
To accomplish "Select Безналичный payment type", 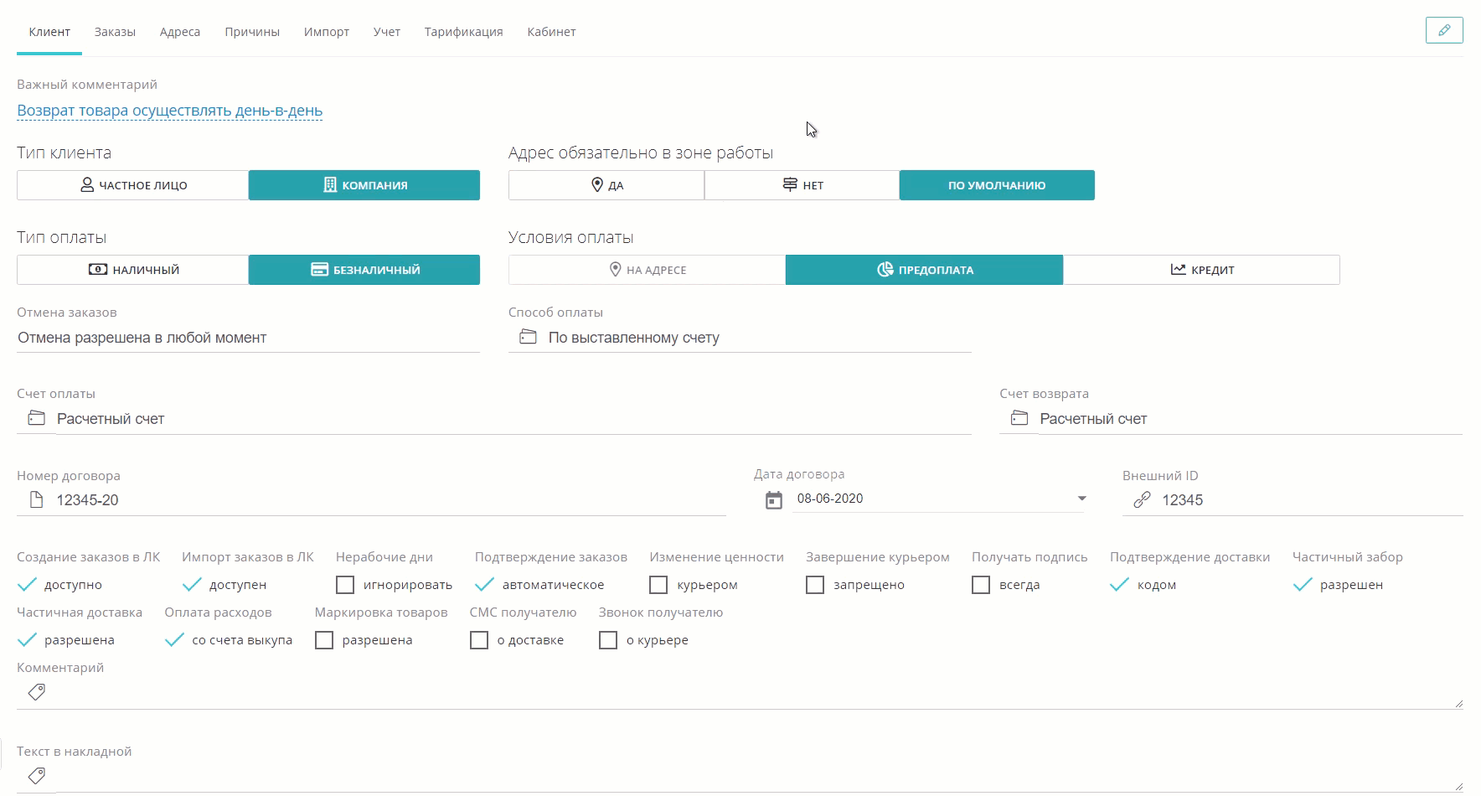I will click(x=364, y=270).
